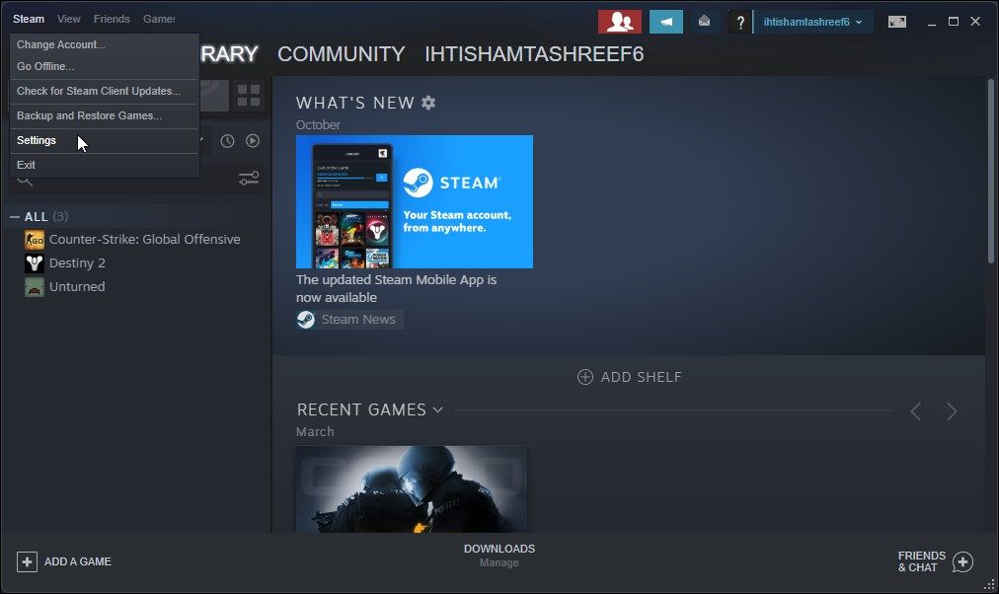Click ADD SHELF in the library
The image size is (999, 594).
click(x=629, y=377)
